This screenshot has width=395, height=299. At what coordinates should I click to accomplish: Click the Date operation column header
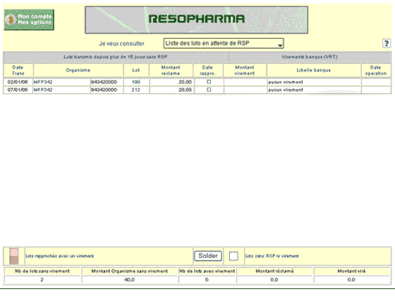click(x=376, y=70)
